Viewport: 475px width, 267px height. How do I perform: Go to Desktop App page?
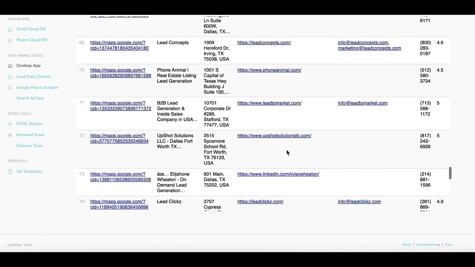[x=29, y=66]
